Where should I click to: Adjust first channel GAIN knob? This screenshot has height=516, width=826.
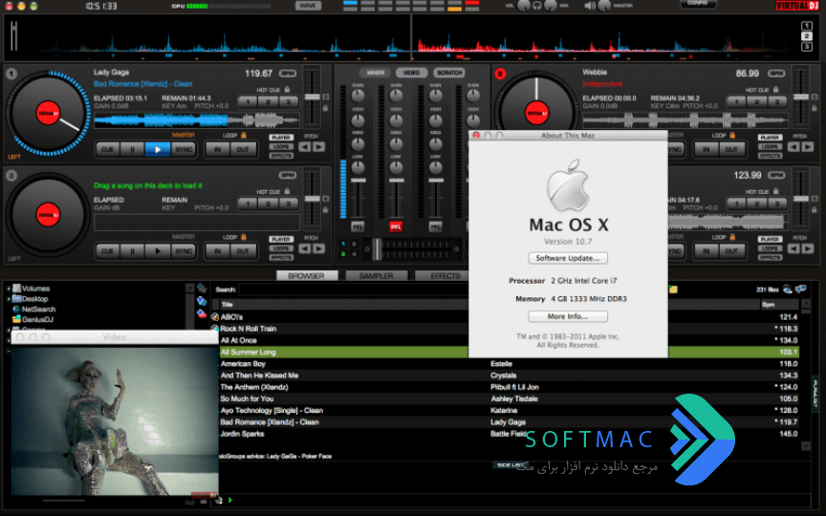pyautogui.click(x=358, y=96)
